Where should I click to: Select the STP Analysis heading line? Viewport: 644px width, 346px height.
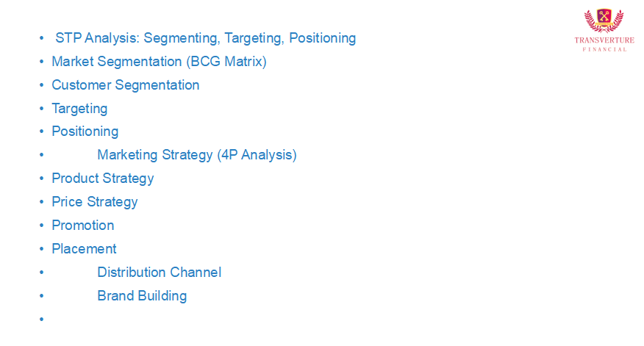(205, 38)
